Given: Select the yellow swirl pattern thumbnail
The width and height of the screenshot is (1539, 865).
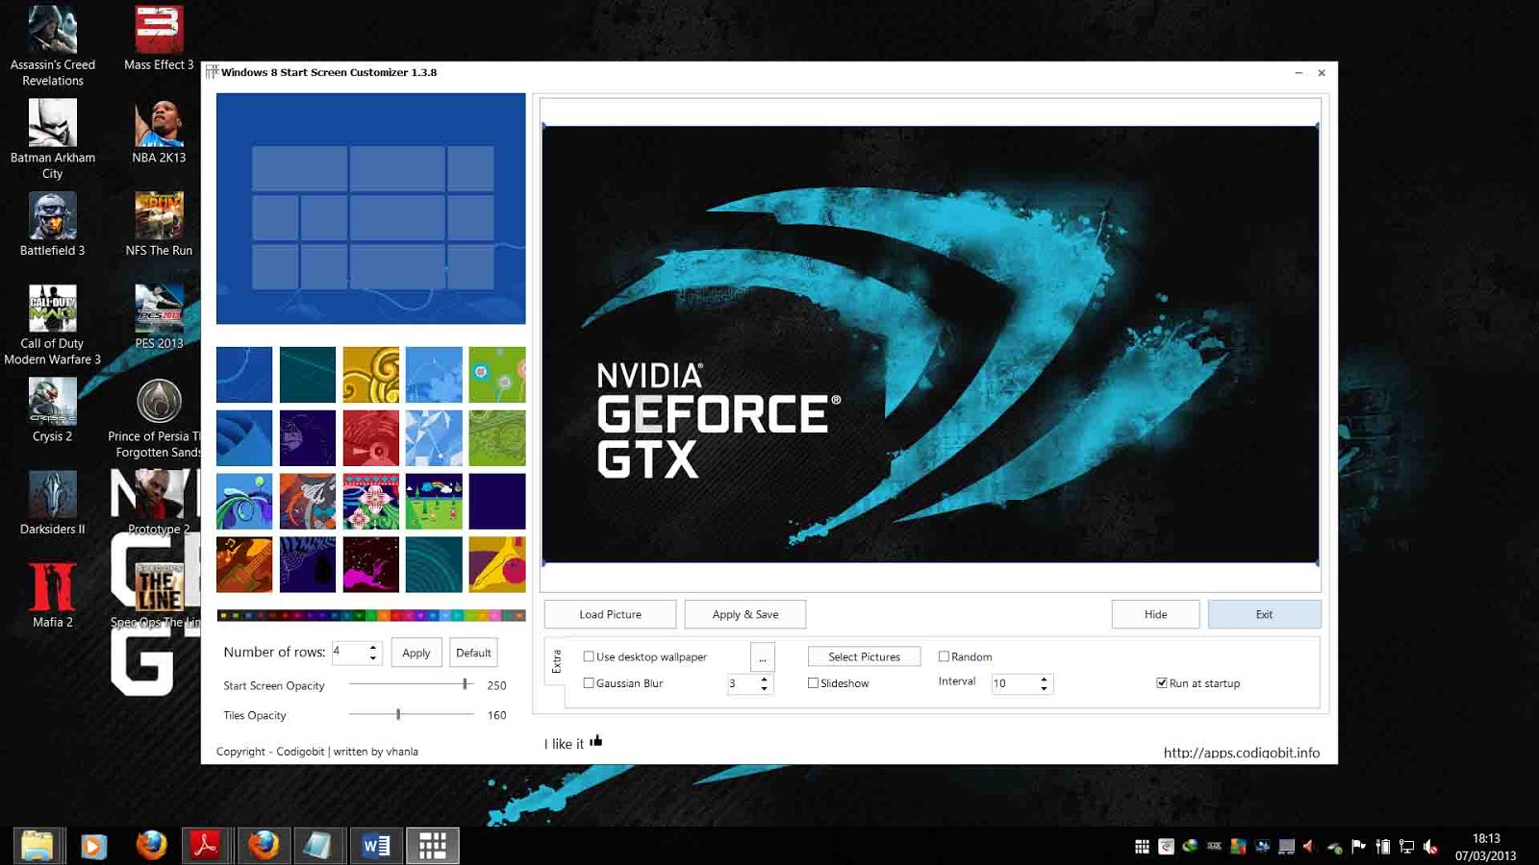Looking at the screenshot, I should tap(371, 375).
